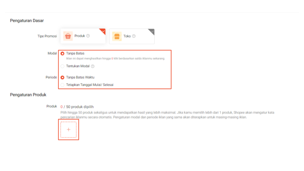Click the Tentukan Modal label text
Viewport: 304px width, 171px height.
pos(78,66)
